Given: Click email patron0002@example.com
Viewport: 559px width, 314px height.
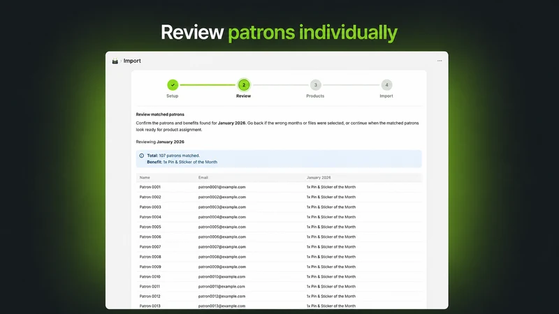Looking at the screenshot, I should [222, 197].
